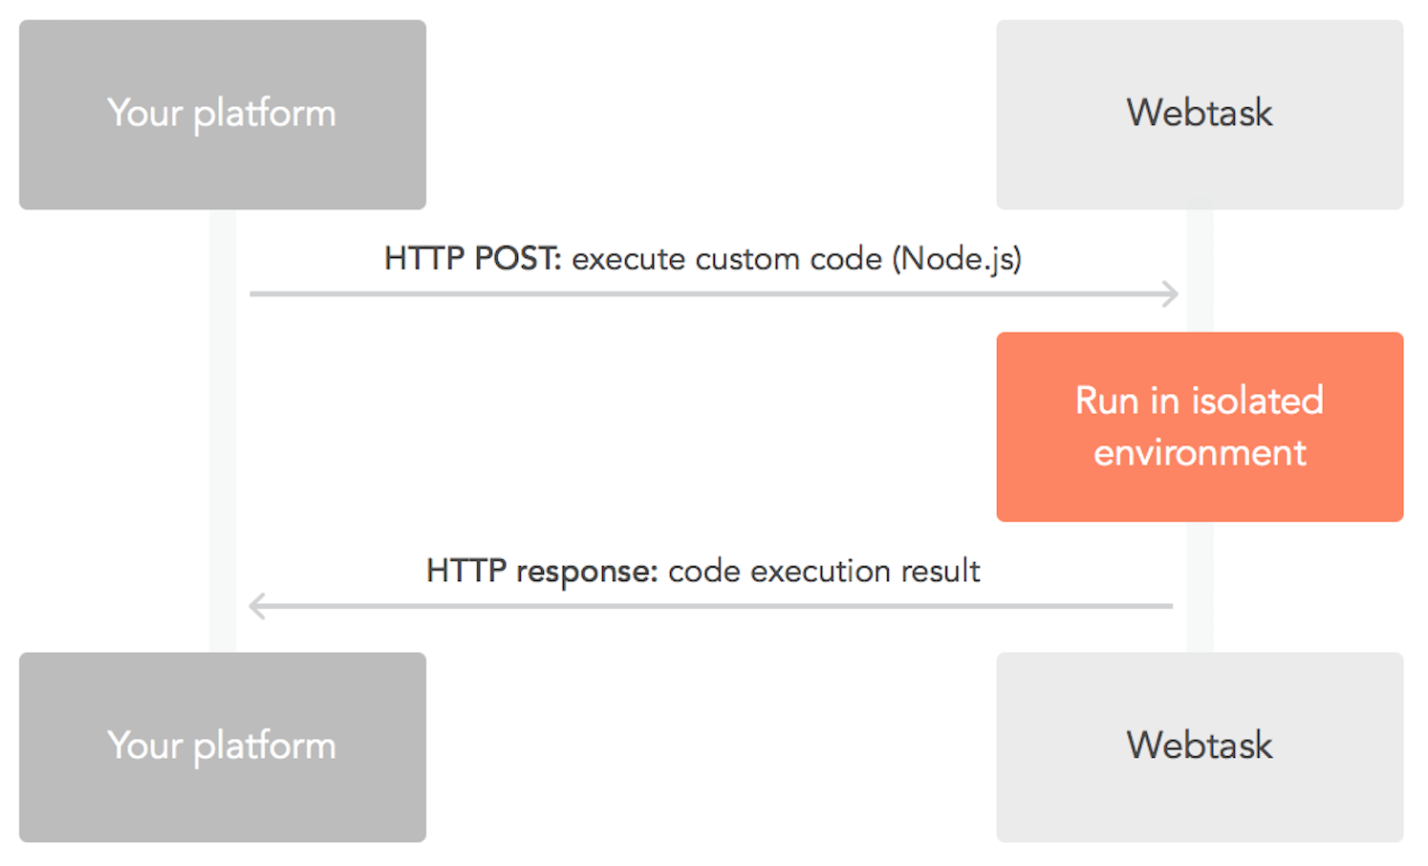
Task: Click the top 'Your platform' box
Action: [x=223, y=115]
